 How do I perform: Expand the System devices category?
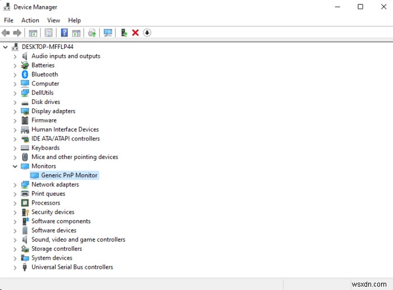(15, 258)
